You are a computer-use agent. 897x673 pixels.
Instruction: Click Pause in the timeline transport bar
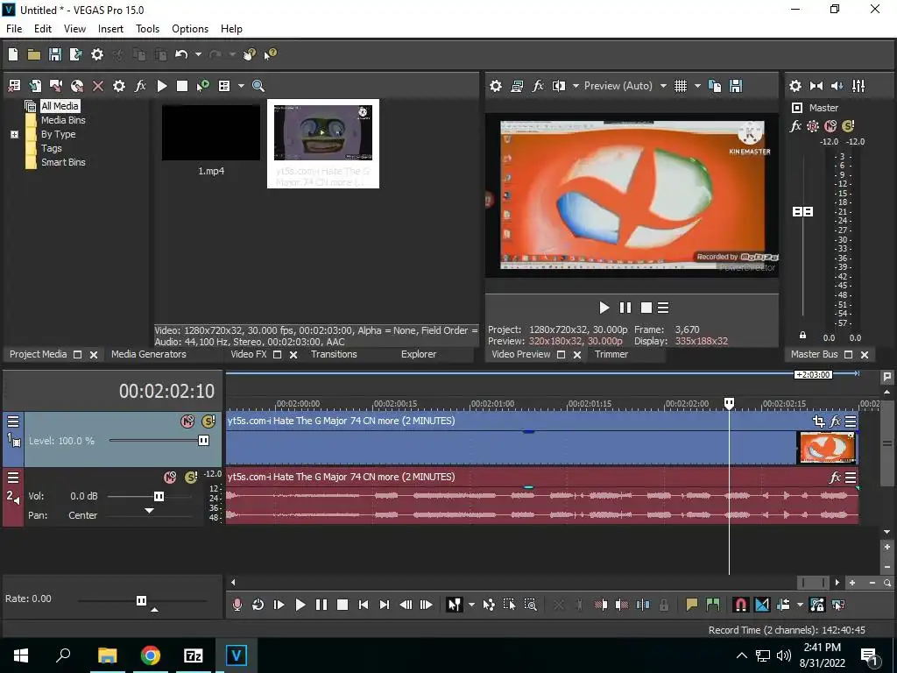321,605
